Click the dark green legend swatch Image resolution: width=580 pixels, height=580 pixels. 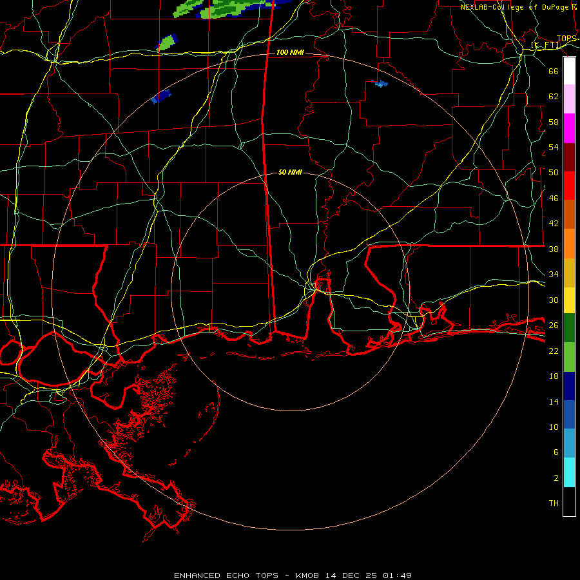pos(569,328)
